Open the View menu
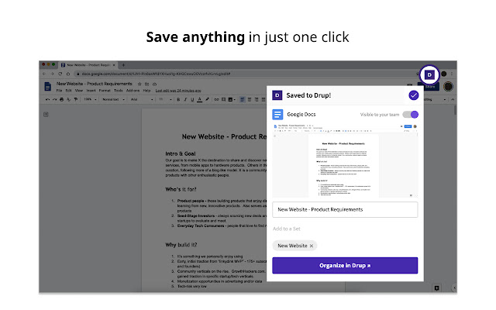The height and width of the screenshot is (310, 496). click(79, 91)
